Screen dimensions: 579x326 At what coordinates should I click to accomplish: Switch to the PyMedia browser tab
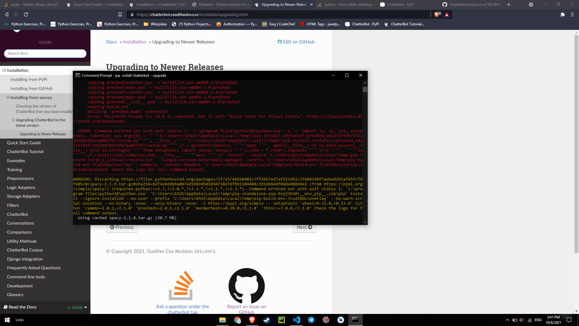tap(221, 5)
